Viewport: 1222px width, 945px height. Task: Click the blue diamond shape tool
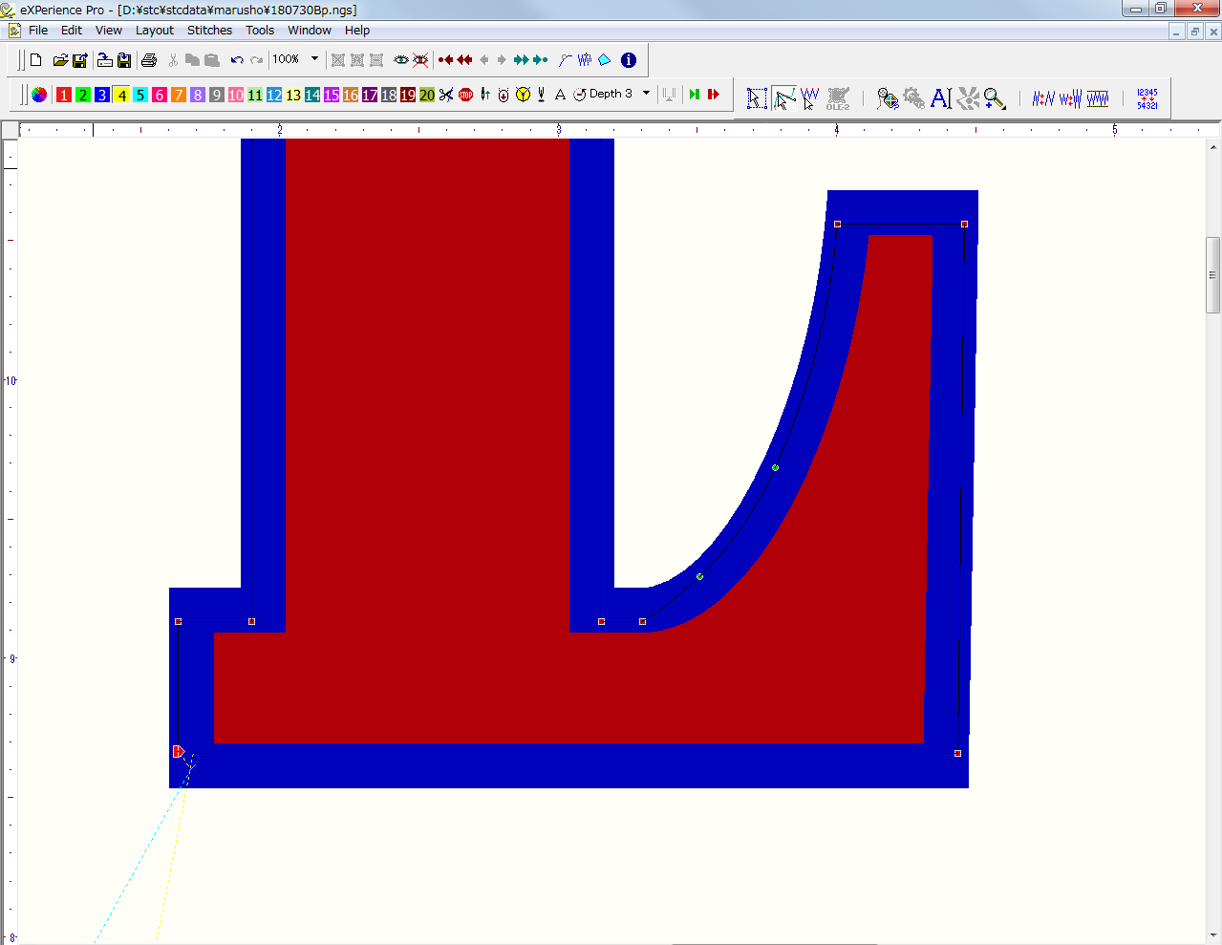(x=605, y=60)
